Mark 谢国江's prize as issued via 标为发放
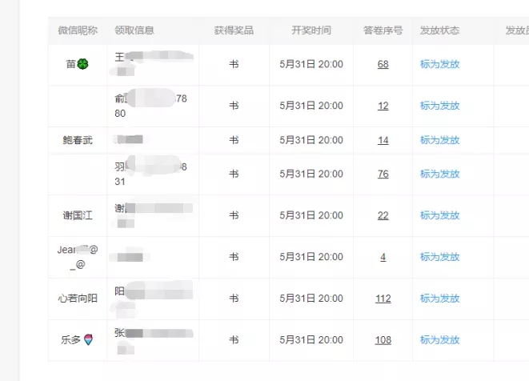Screen dimensions: 529x381 (x=439, y=215)
